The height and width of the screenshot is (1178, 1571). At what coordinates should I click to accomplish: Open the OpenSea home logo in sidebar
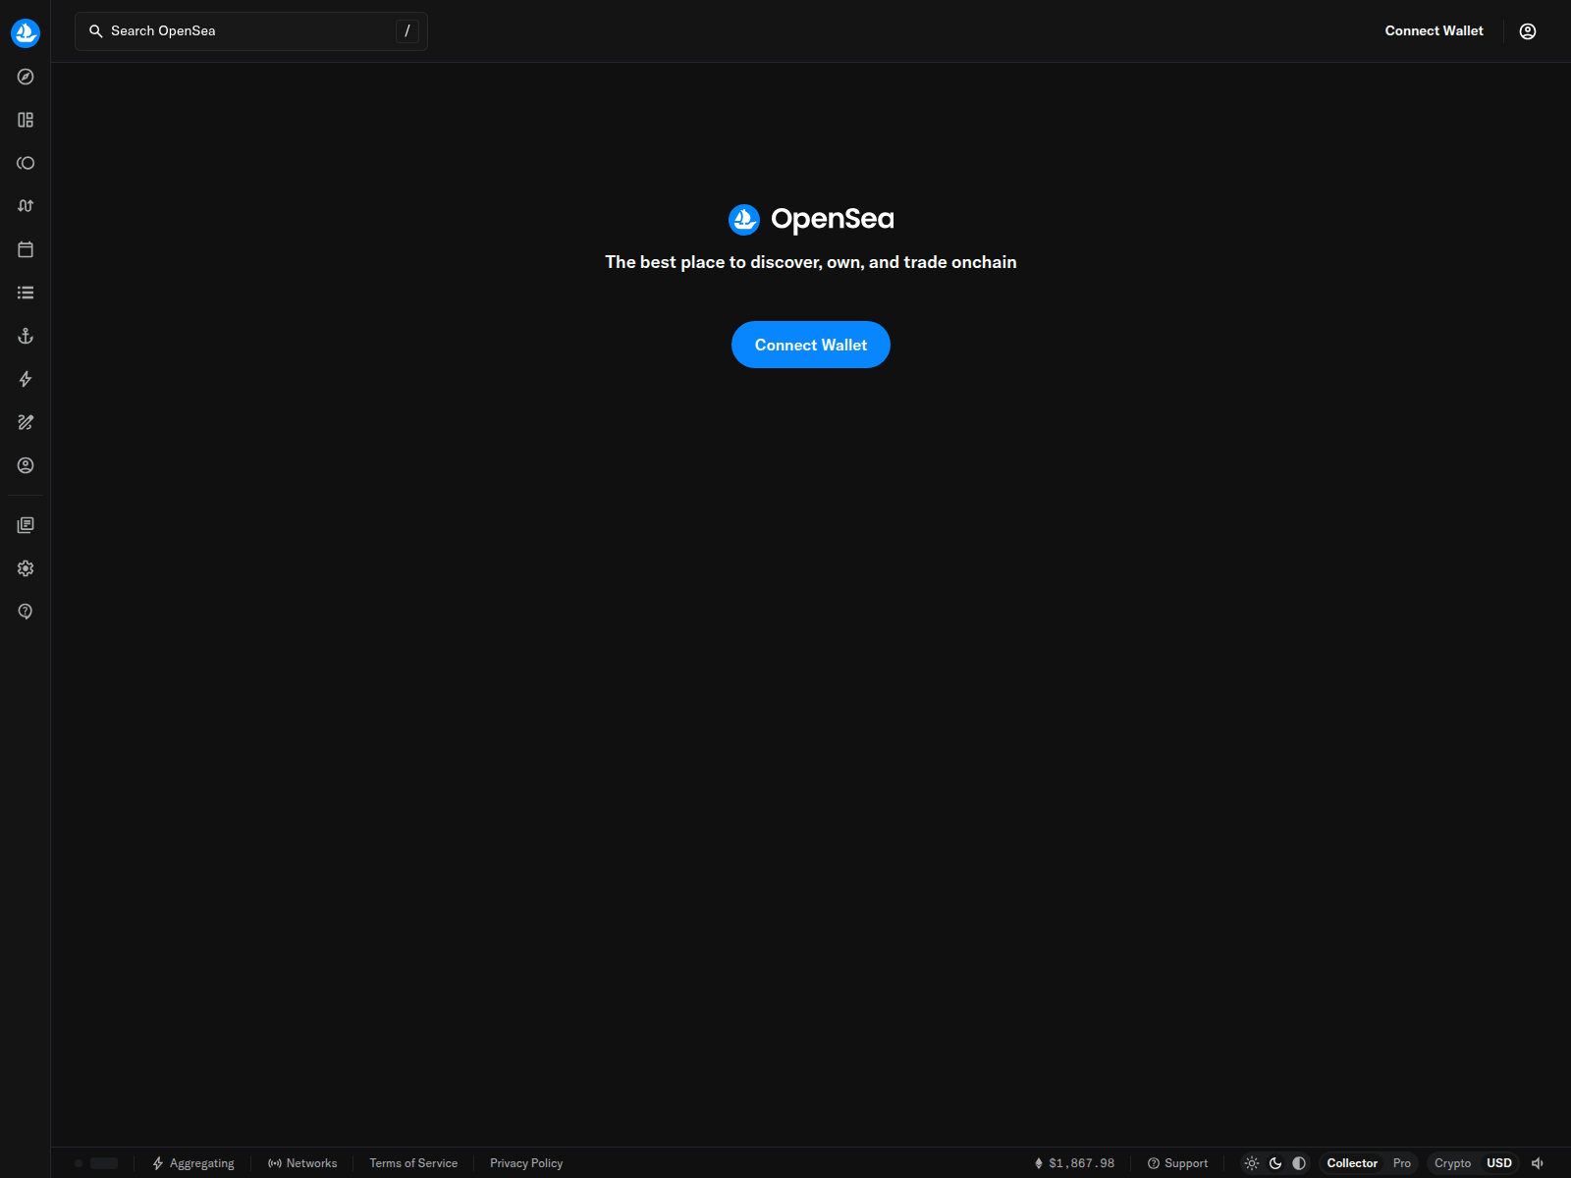(x=26, y=33)
